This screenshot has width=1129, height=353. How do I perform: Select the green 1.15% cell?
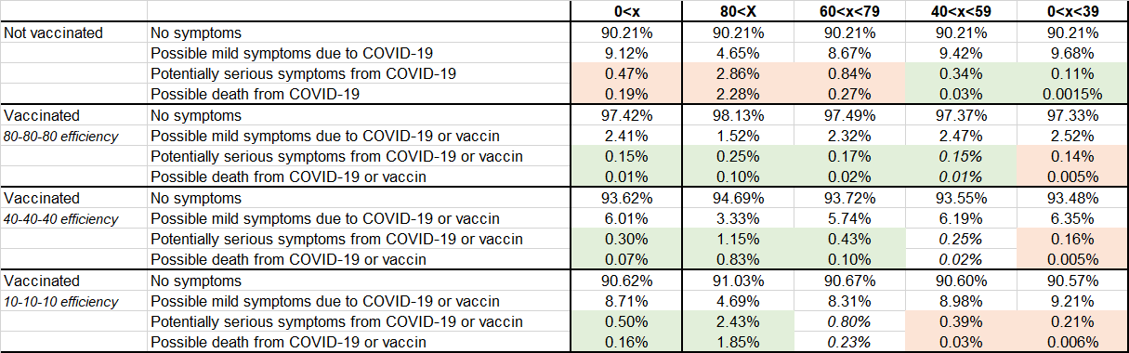coord(735,239)
